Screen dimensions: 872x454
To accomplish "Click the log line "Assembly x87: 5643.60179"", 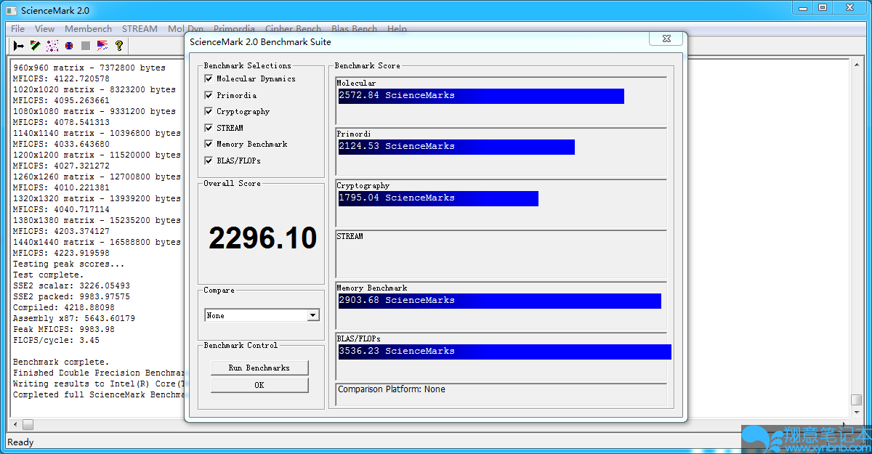I will 74,318.
